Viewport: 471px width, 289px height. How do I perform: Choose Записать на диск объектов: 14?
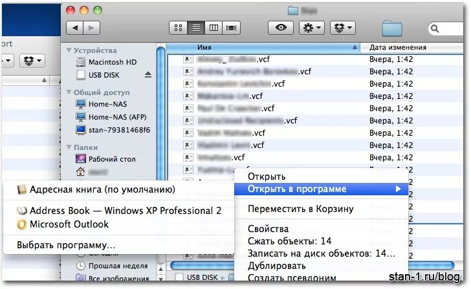point(321,253)
